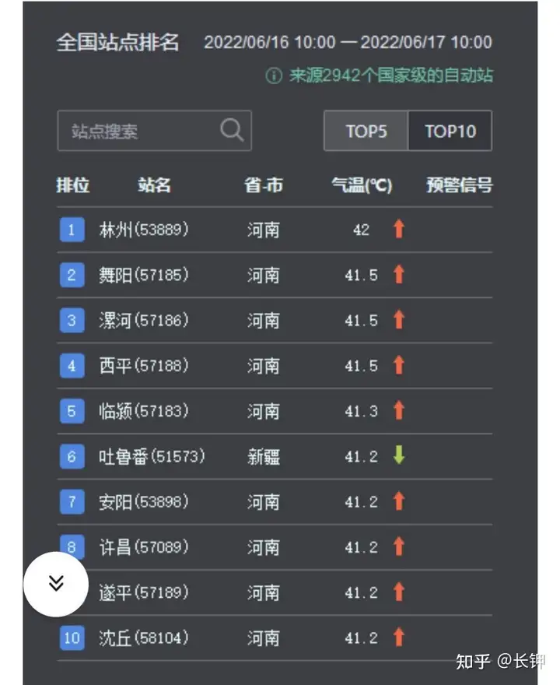Viewport: 560px width, 685px height.
Task: Click the magnifier search icon
Action: pyautogui.click(x=232, y=130)
